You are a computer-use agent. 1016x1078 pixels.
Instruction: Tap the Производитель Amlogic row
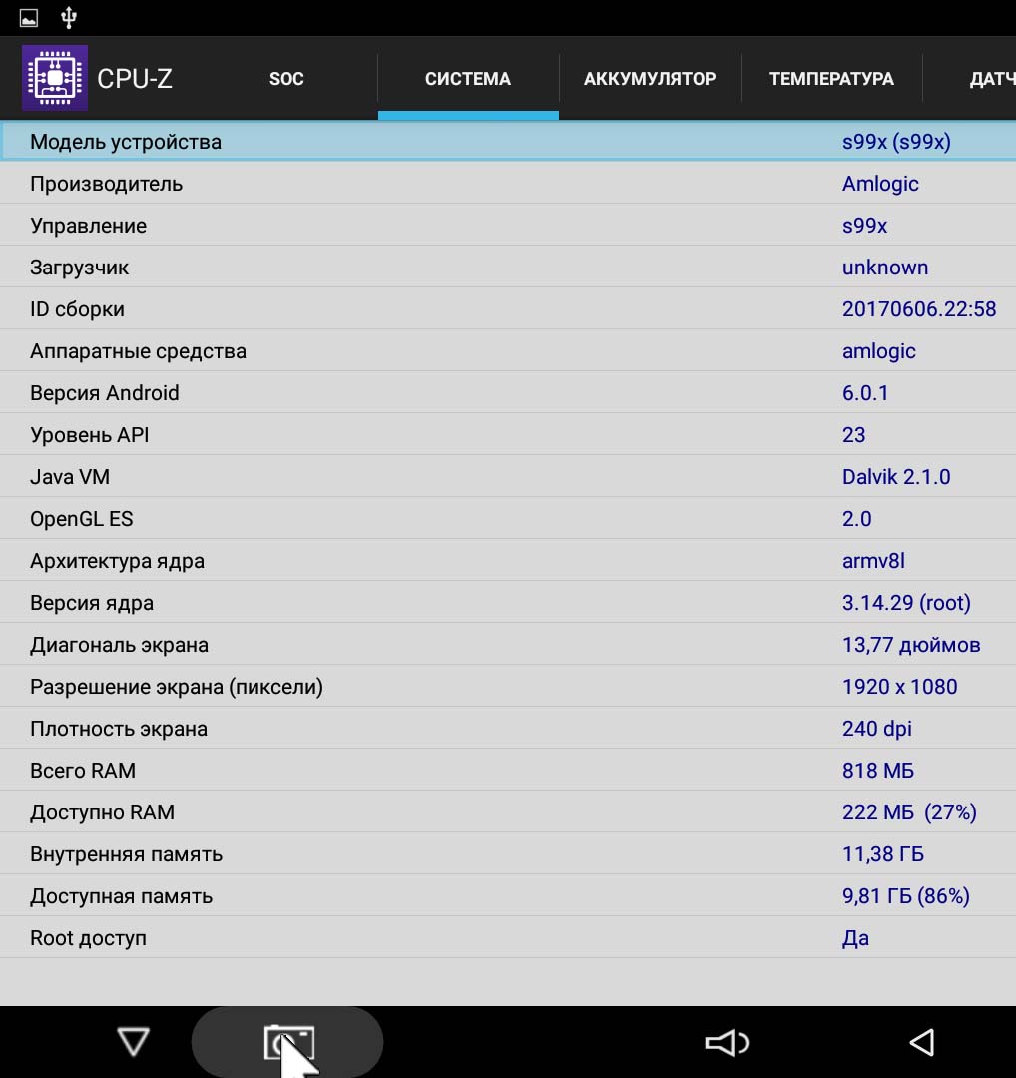[x=508, y=184]
